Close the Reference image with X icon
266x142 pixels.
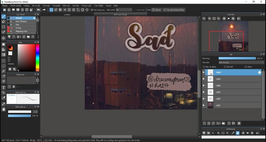[213, 133]
